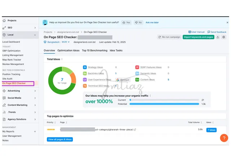Click the Ux User Experience icon

[85, 80]
